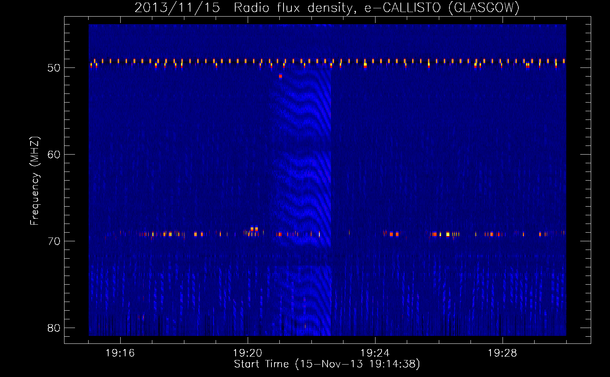Click the 19:20 time tick label
This screenshot has height=377, width=610.
tap(248, 353)
